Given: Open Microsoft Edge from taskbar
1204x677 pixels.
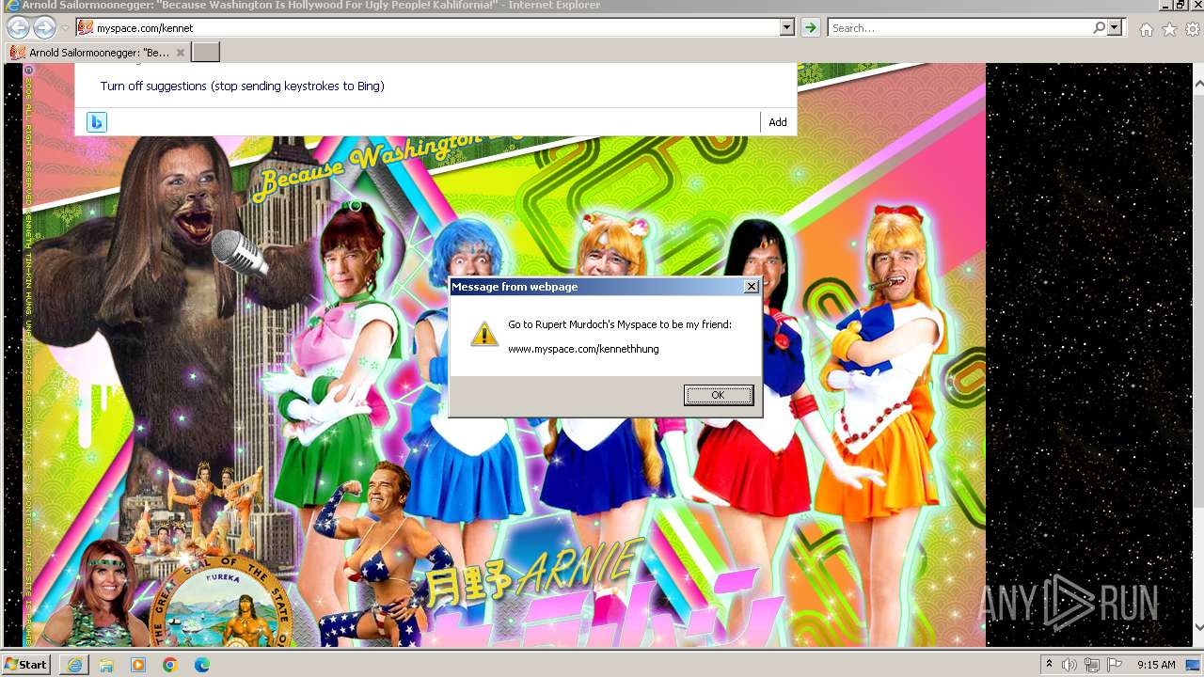Looking at the screenshot, I should coord(202,665).
